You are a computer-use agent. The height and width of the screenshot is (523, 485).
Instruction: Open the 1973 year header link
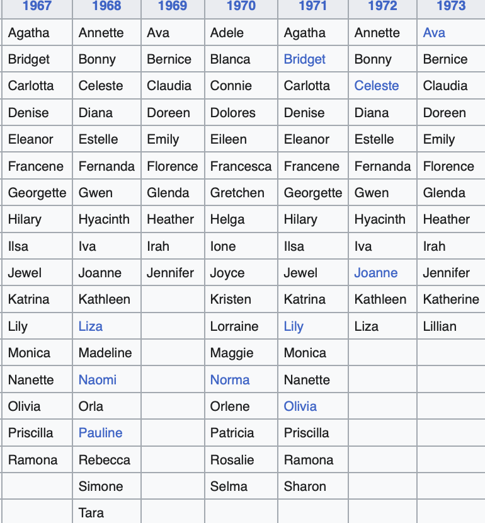[x=451, y=6]
